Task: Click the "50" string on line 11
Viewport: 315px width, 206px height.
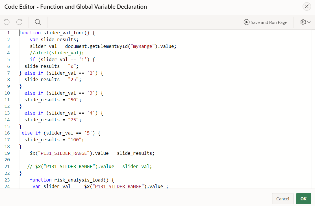Action: coord(73,100)
